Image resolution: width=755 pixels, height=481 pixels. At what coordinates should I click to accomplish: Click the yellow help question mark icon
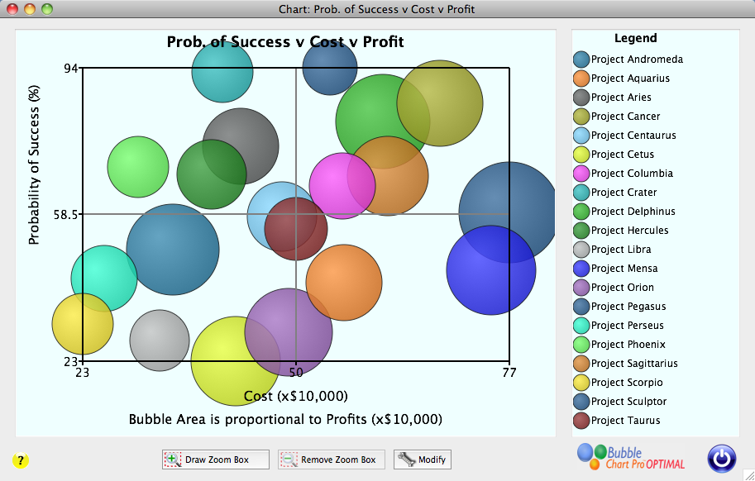click(22, 460)
